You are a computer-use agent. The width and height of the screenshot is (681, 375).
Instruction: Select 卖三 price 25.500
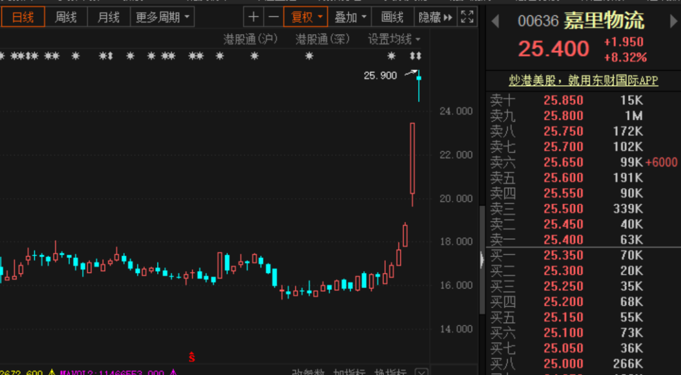(x=563, y=209)
